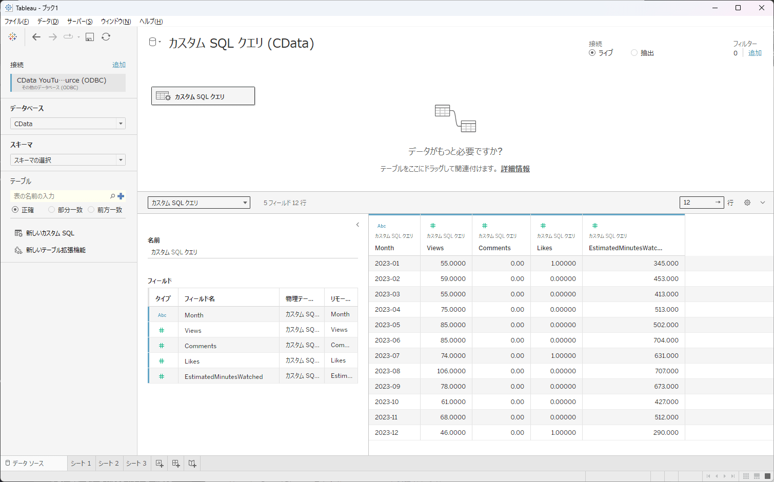Screen dimensions: 774x482
Task: Click the new story icon
Action: pyautogui.click(x=192, y=464)
